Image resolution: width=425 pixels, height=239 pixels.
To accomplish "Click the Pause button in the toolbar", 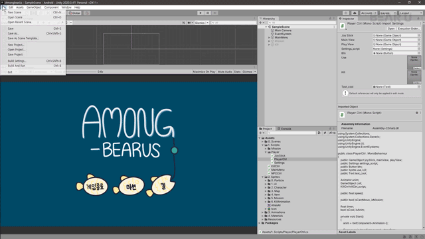I will coord(208,13).
